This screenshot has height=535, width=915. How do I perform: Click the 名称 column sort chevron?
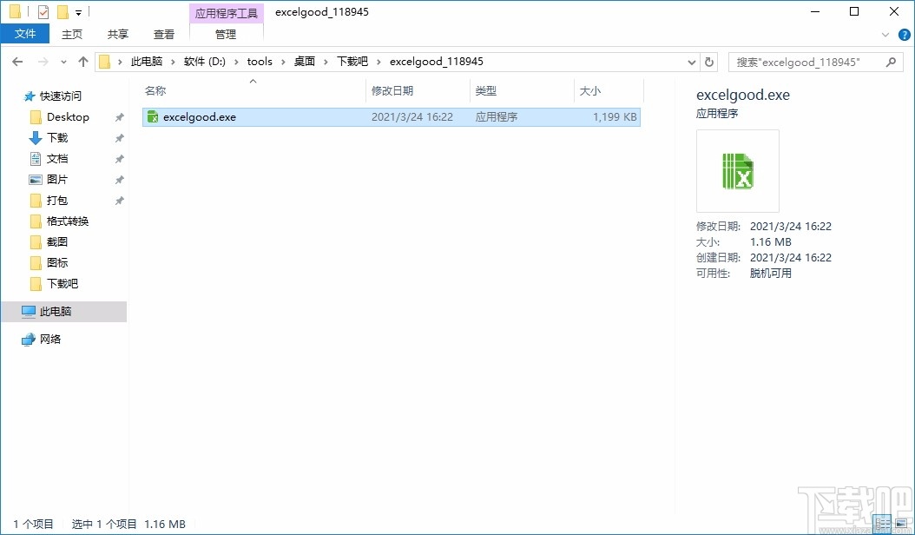point(253,82)
